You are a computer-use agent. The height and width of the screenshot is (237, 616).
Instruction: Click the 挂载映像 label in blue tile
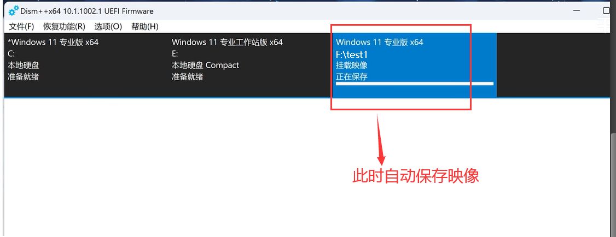click(352, 65)
